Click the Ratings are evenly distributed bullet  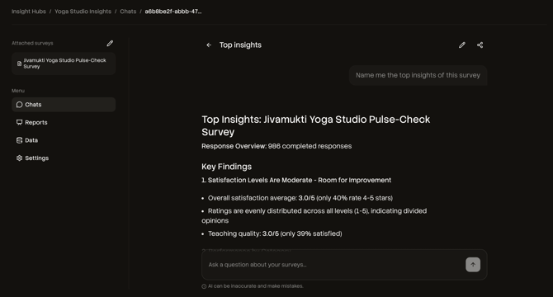coord(314,215)
